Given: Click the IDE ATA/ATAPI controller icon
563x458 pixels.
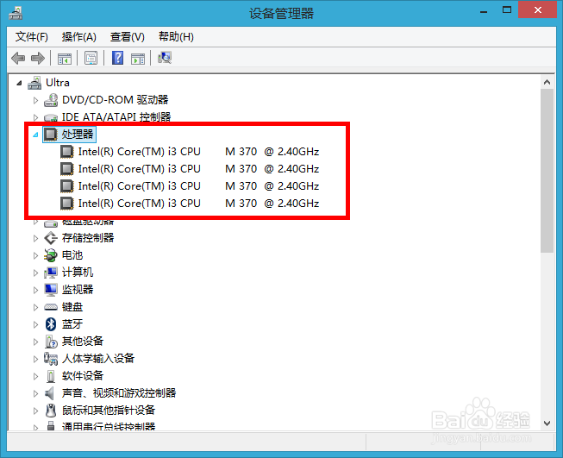Looking at the screenshot, I should coord(51,117).
